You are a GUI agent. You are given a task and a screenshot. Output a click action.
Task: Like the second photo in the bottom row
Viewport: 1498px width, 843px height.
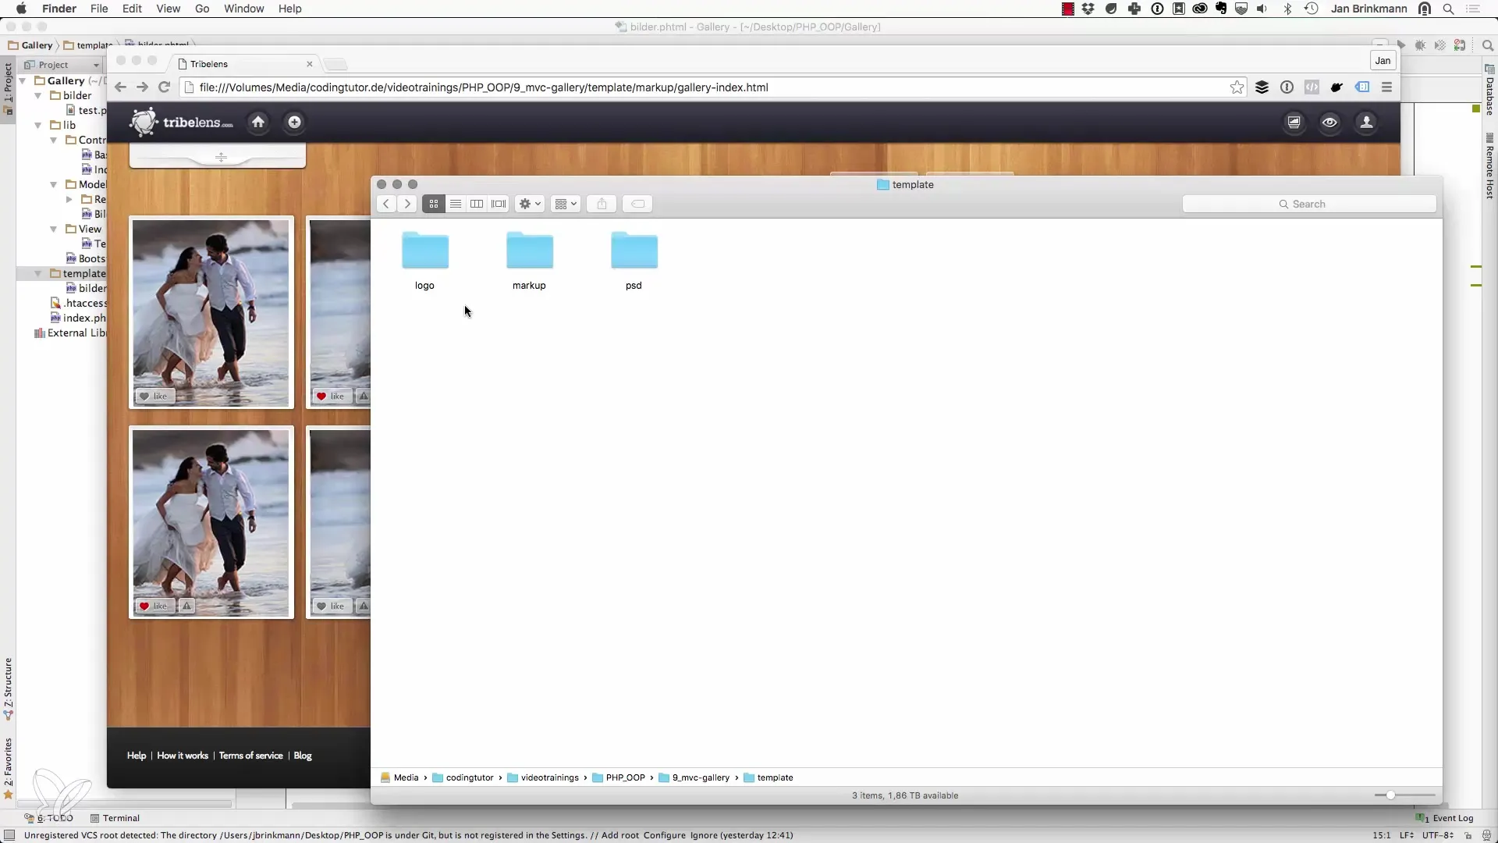[x=331, y=606]
